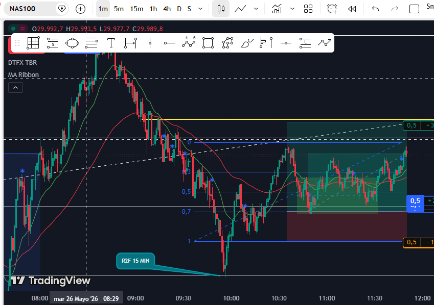Click the 10:00 time axis label

click(x=231, y=298)
